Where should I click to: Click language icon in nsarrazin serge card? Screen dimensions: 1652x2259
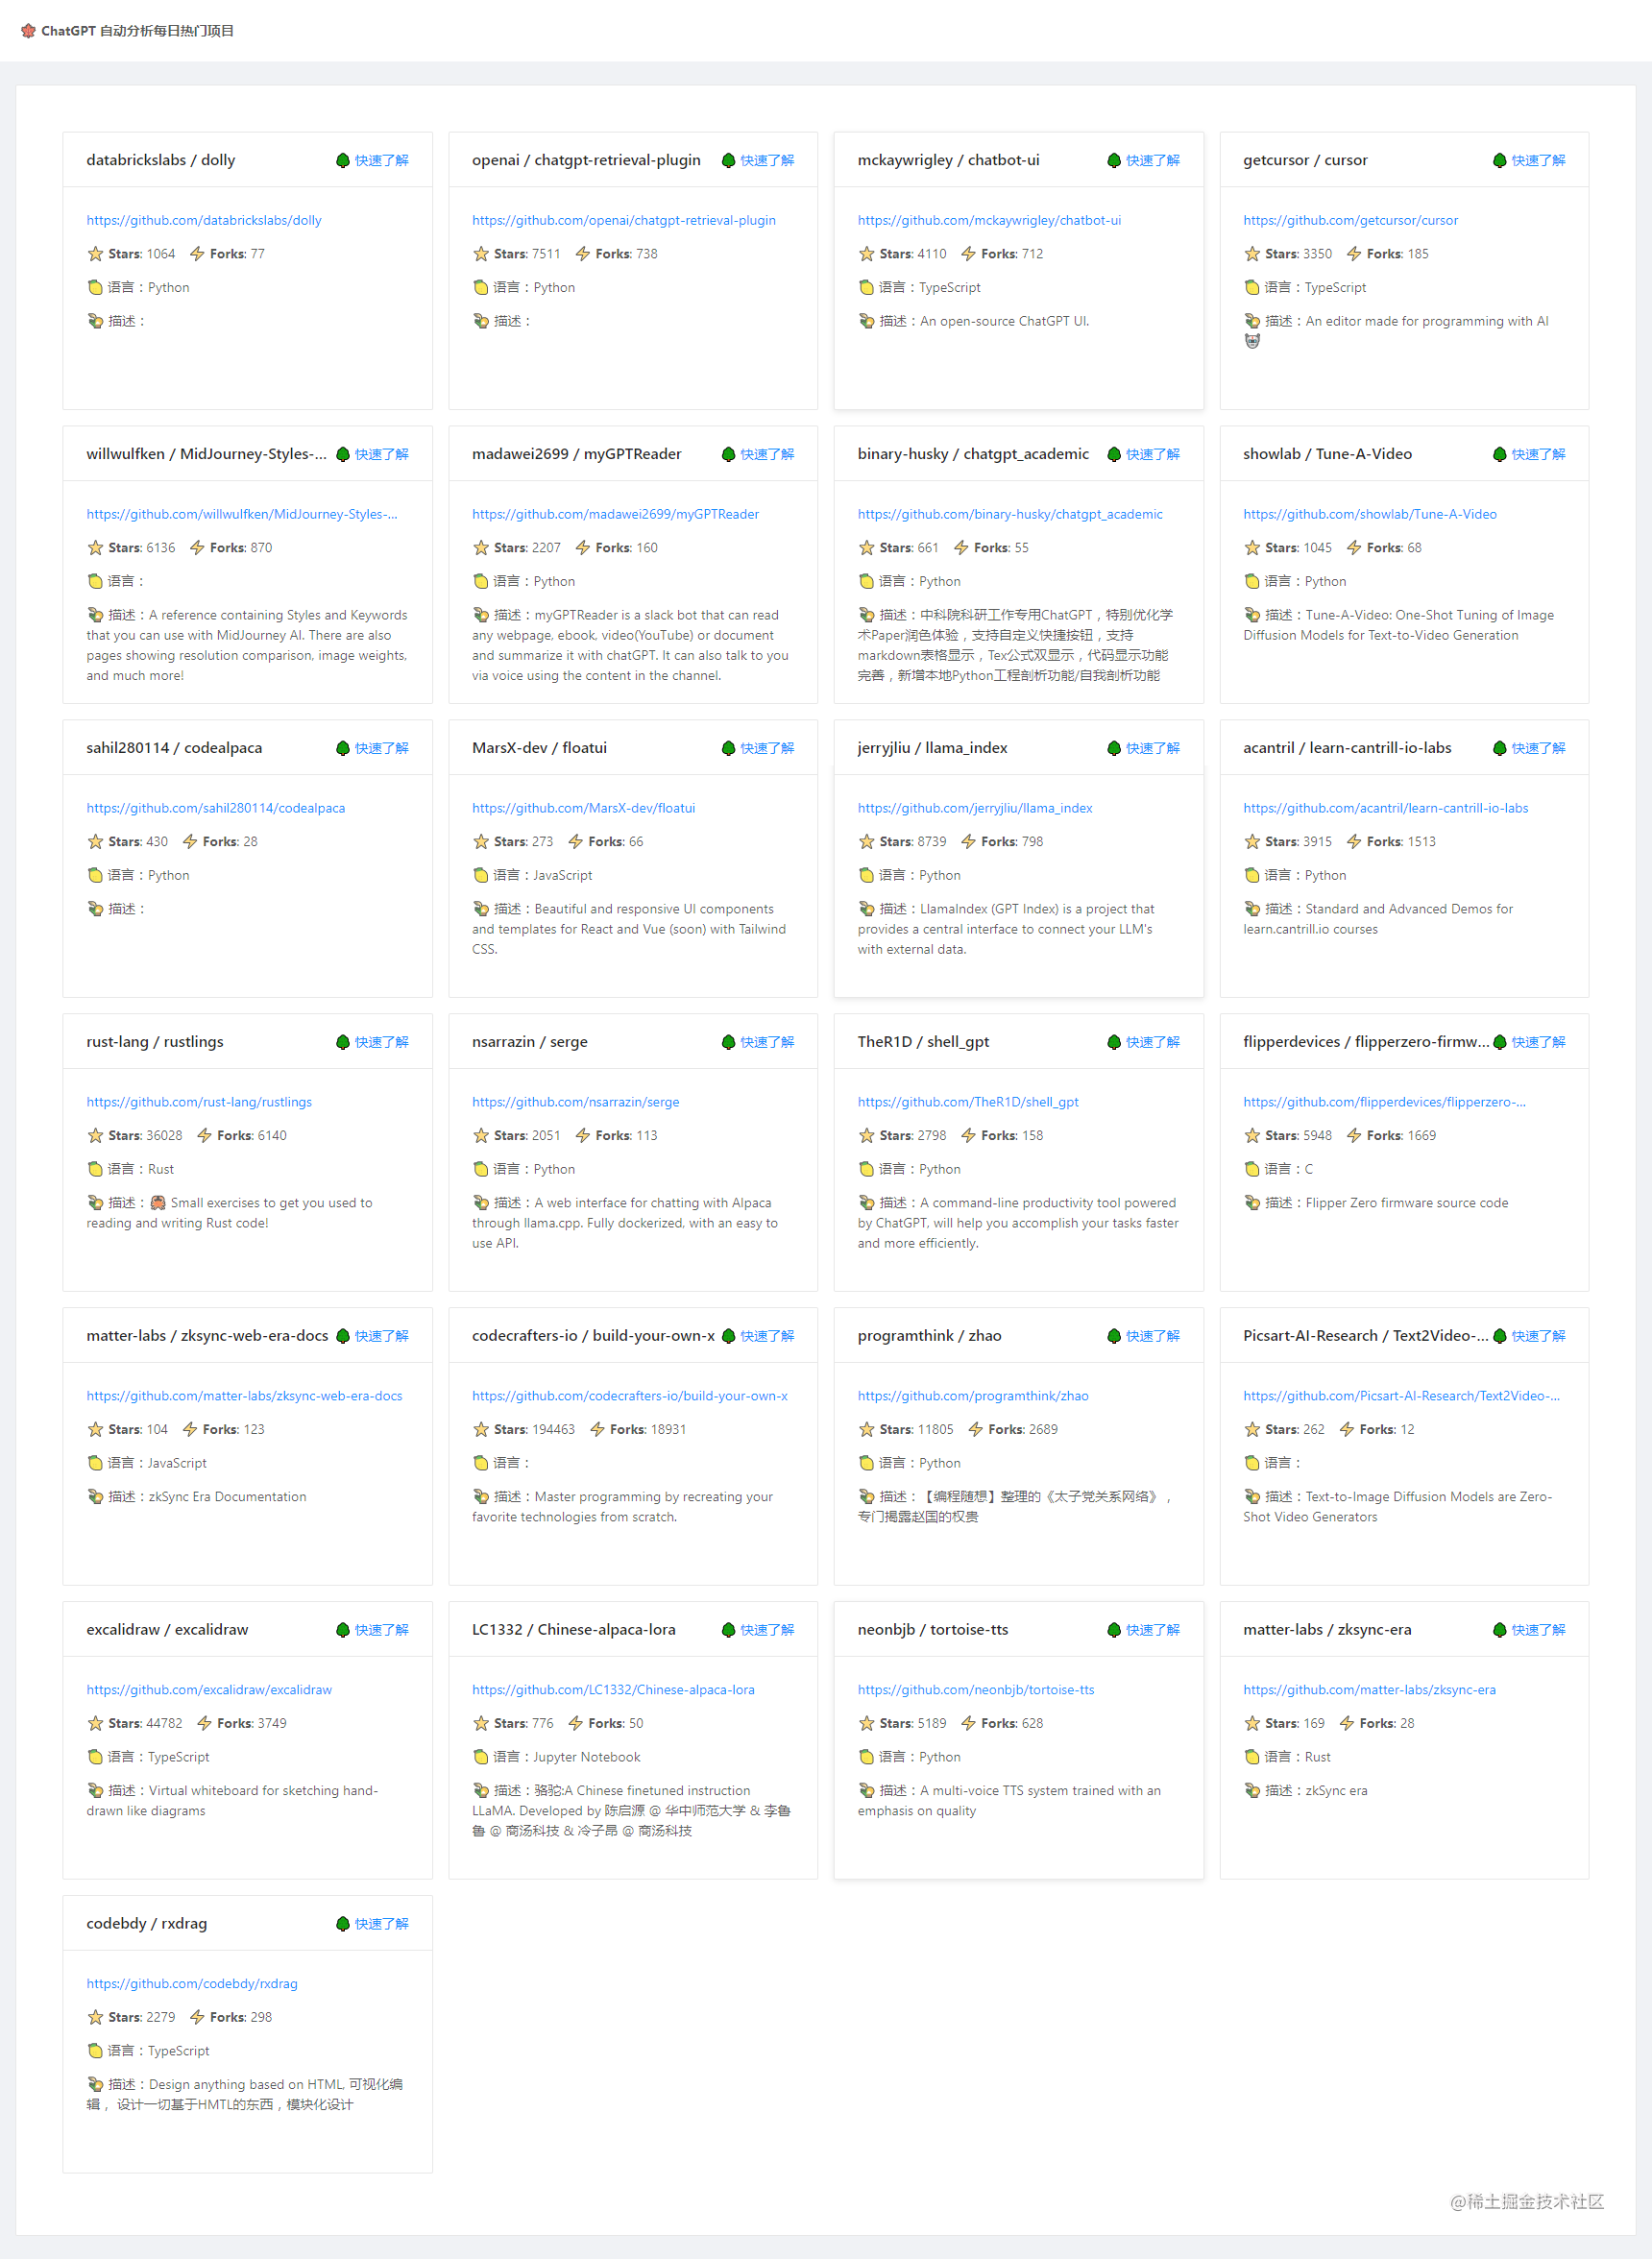tap(481, 1169)
